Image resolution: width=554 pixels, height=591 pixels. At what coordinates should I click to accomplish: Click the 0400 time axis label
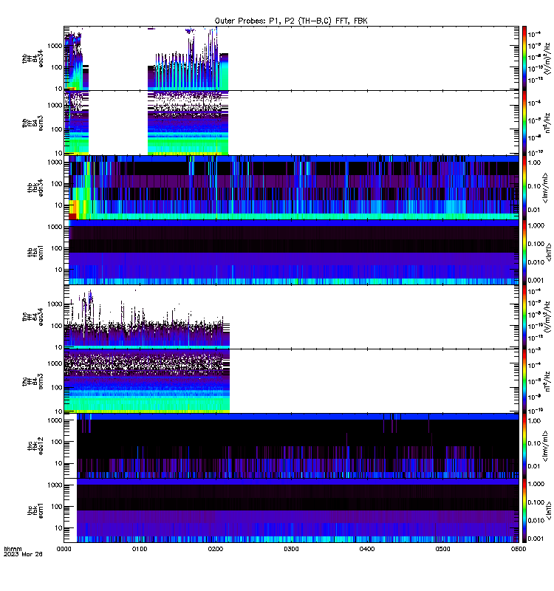click(366, 549)
